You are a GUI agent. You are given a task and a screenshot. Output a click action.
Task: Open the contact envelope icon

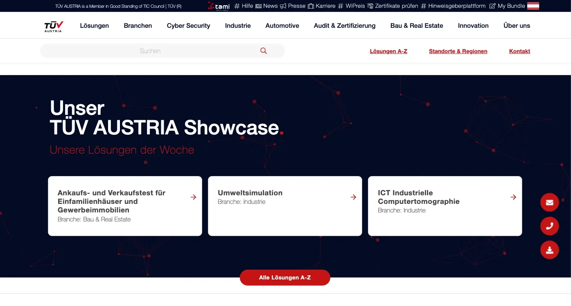click(549, 202)
